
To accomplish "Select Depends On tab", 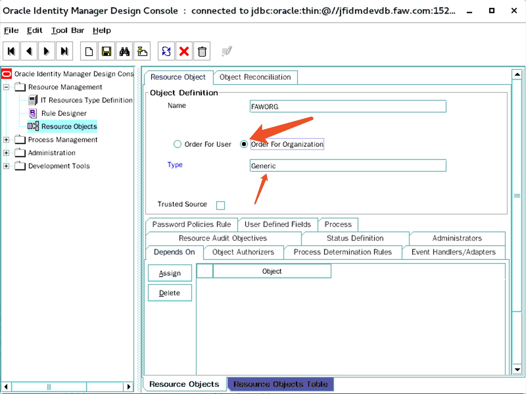I will coord(174,252).
